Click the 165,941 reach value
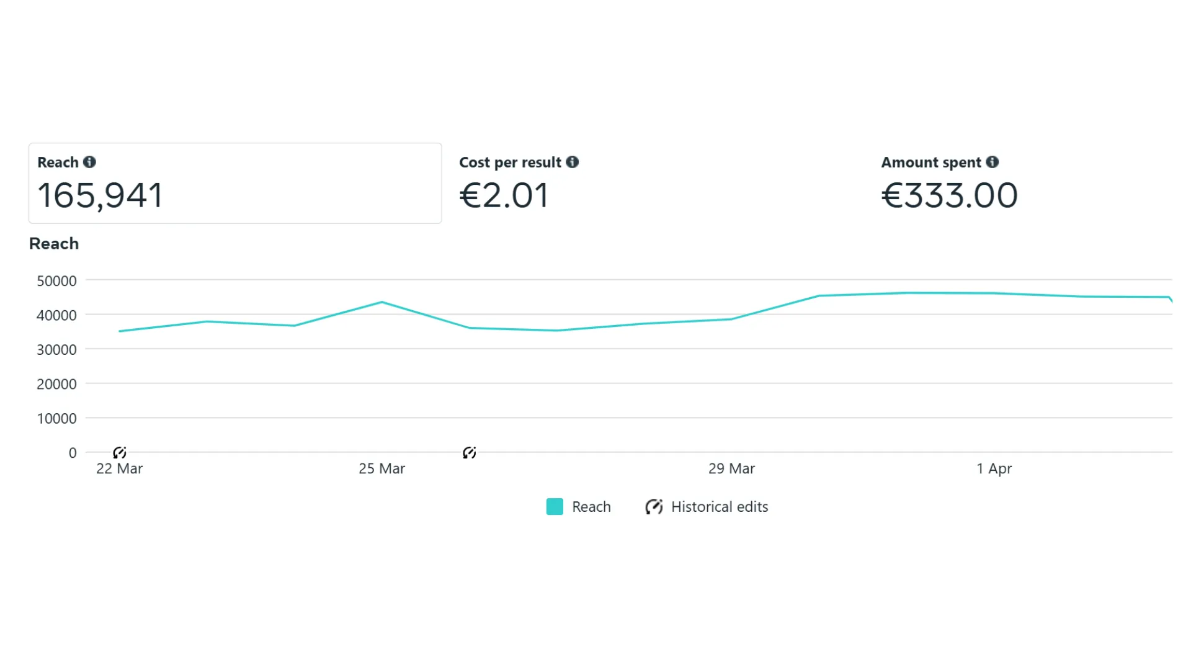Viewport: 1191px width, 670px height. [x=100, y=195]
